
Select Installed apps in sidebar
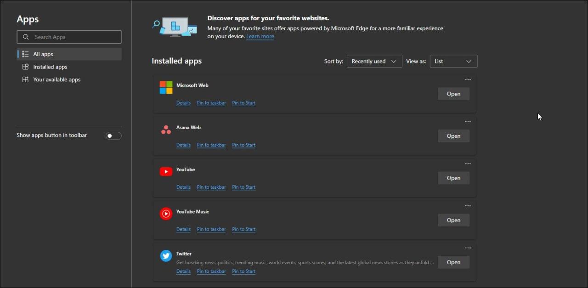(x=69, y=67)
